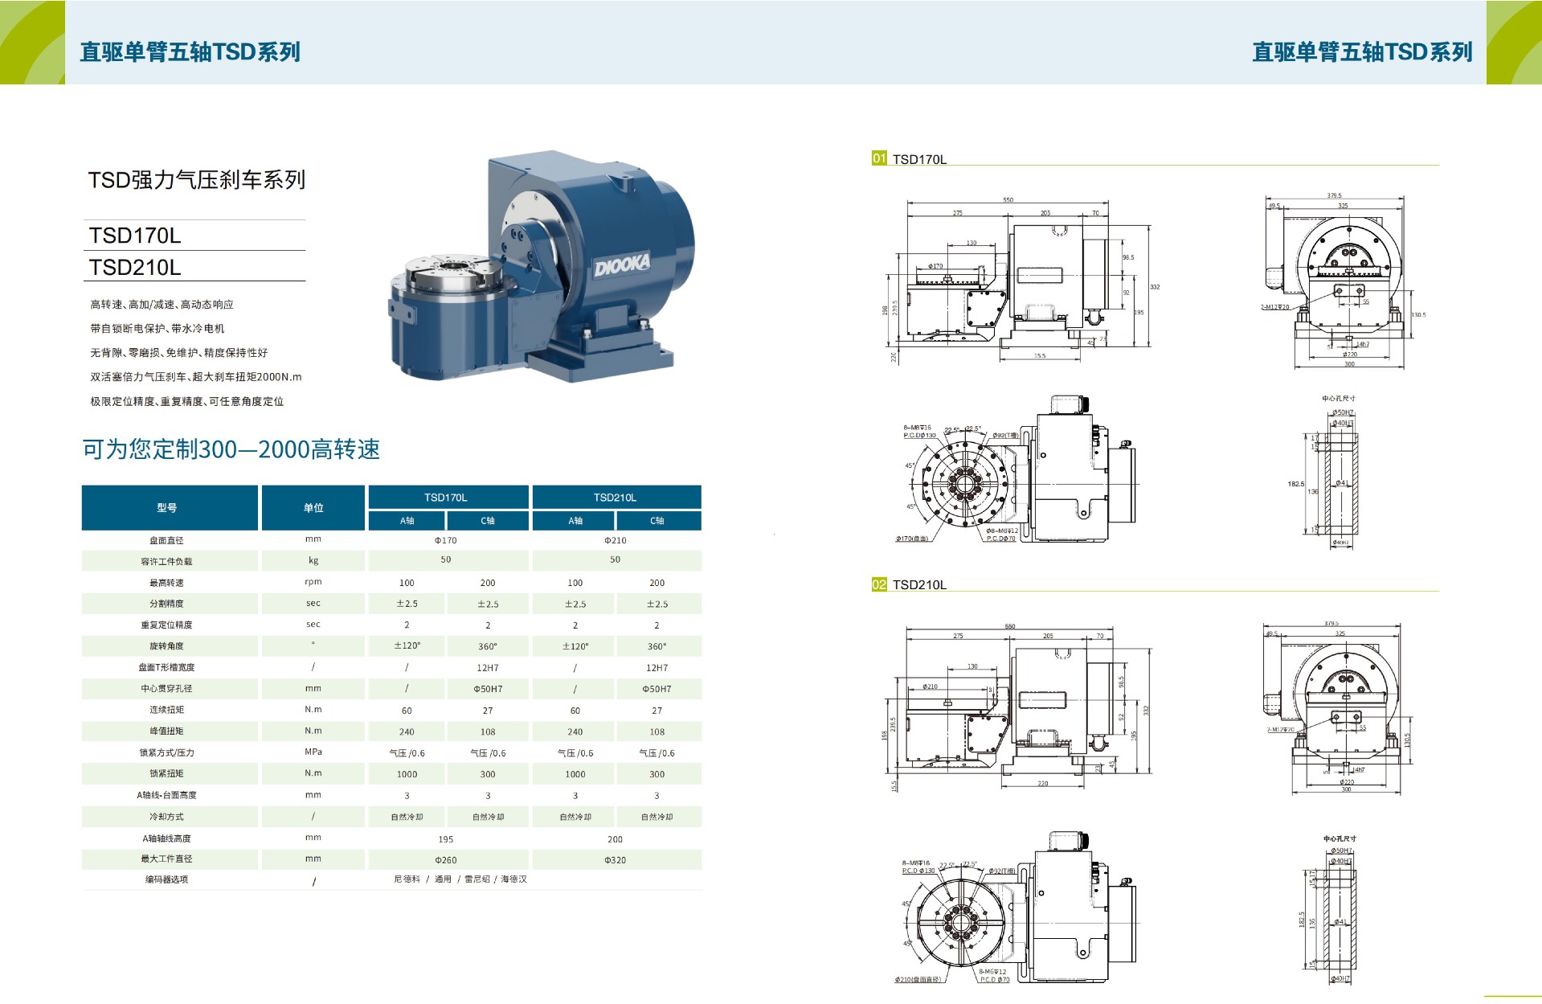Click the 中心孔尺寸 label in the TSD170L section
Image resolution: width=1542 pixels, height=1004 pixels.
tap(1339, 399)
